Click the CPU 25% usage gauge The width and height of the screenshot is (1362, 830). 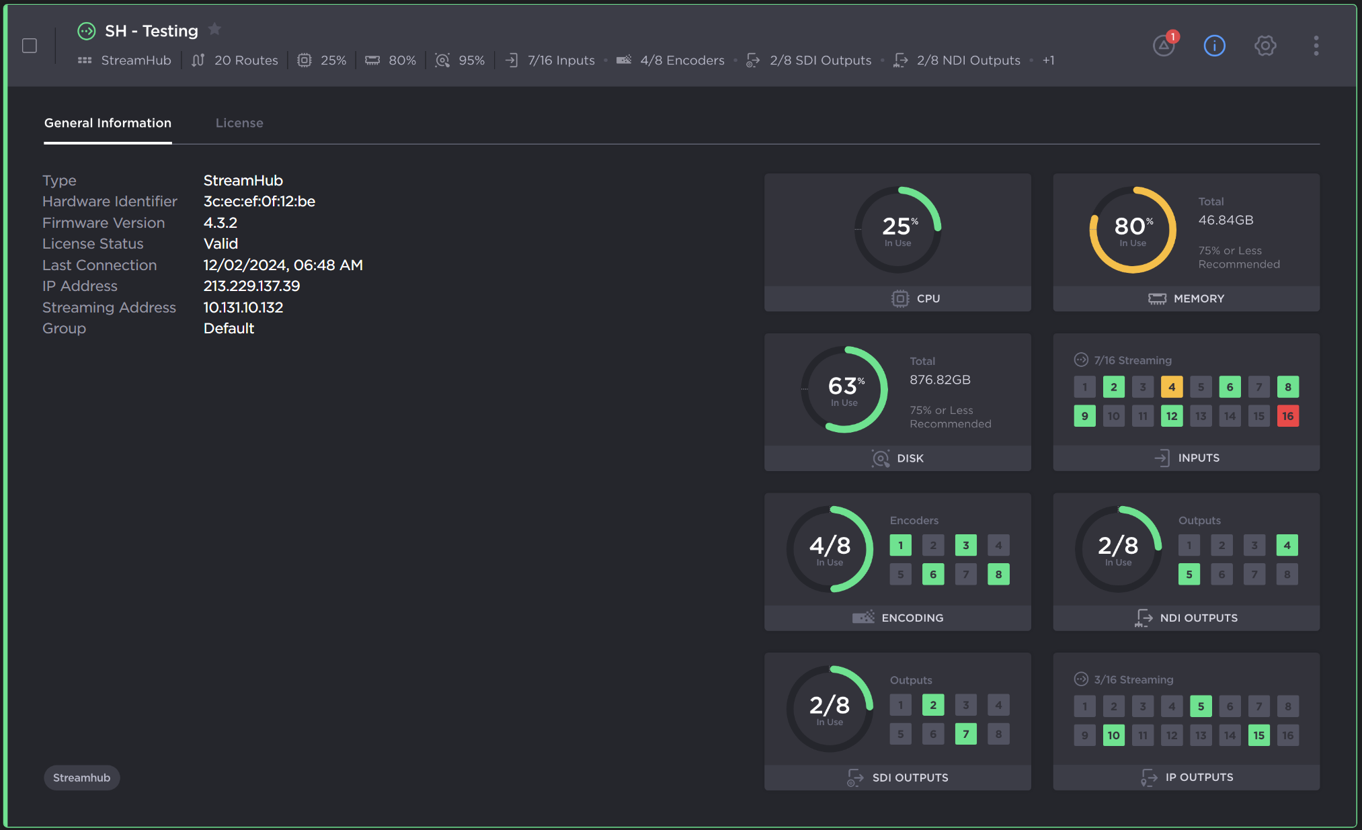(897, 230)
